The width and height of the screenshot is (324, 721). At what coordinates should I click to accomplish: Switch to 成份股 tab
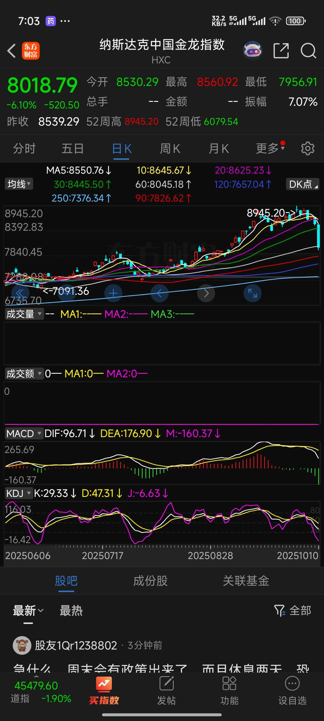pos(150,581)
